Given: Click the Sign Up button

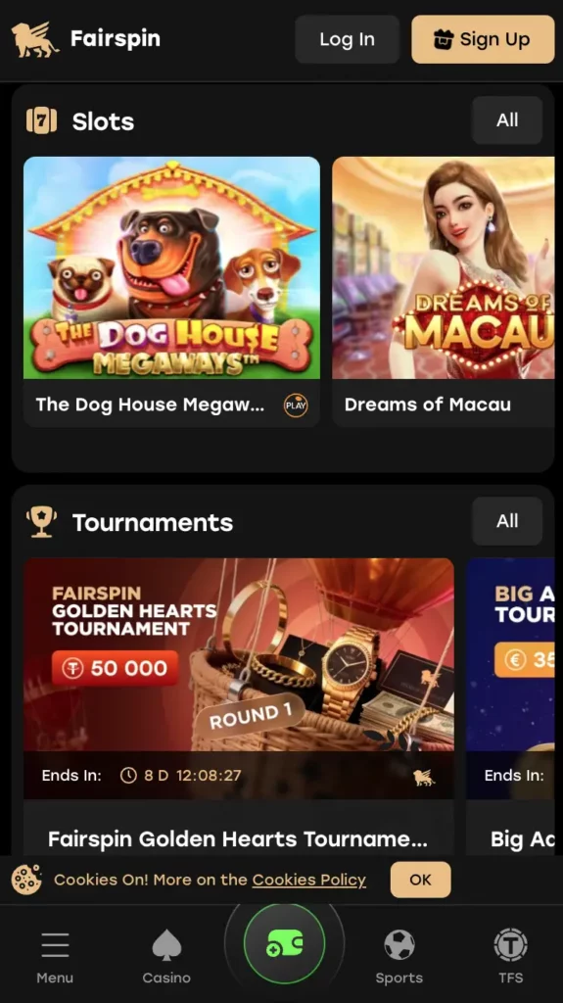Looking at the screenshot, I should point(483,39).
